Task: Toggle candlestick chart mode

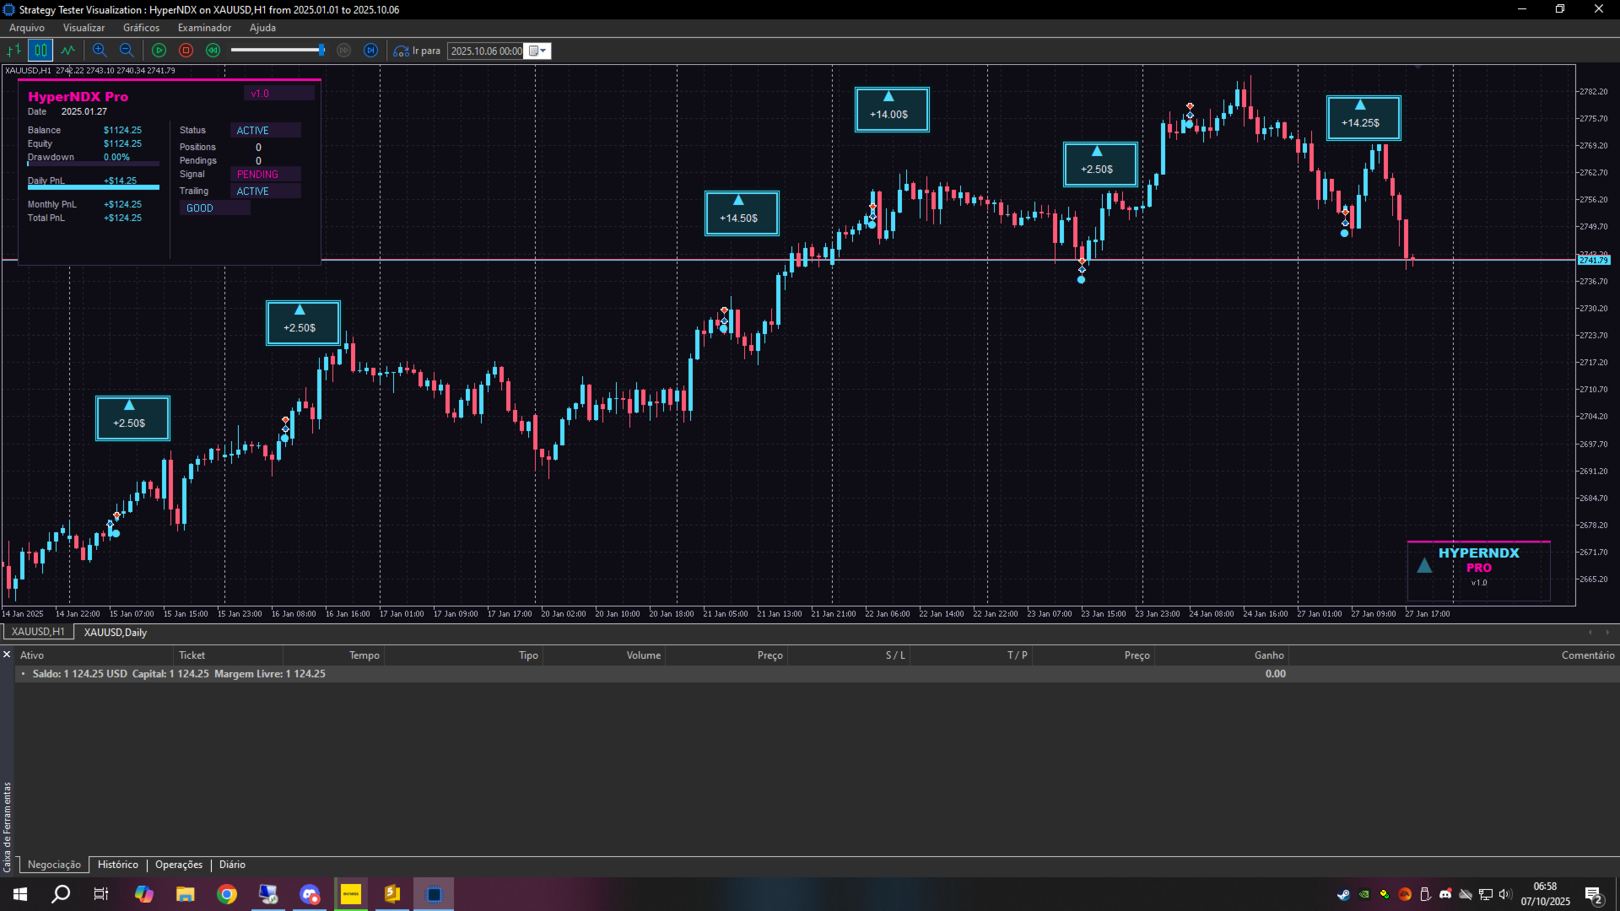Action: [x=40, y=51]
